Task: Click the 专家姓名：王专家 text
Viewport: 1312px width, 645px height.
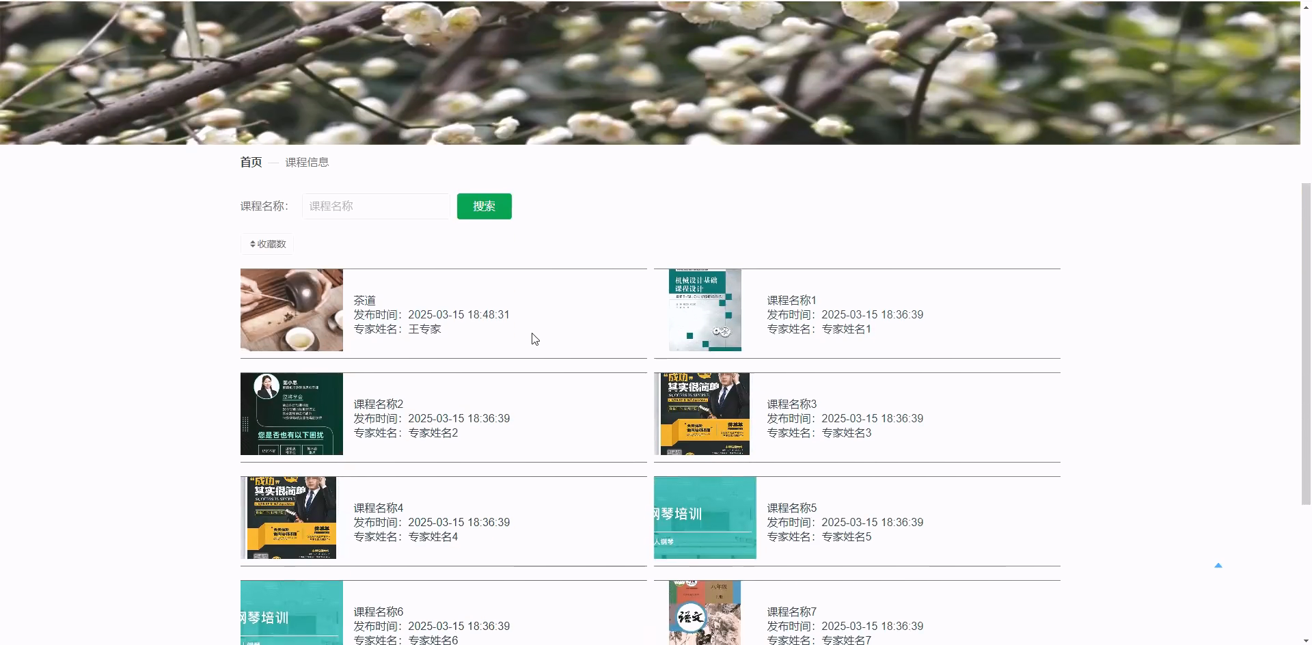Action: coord(397,329)
